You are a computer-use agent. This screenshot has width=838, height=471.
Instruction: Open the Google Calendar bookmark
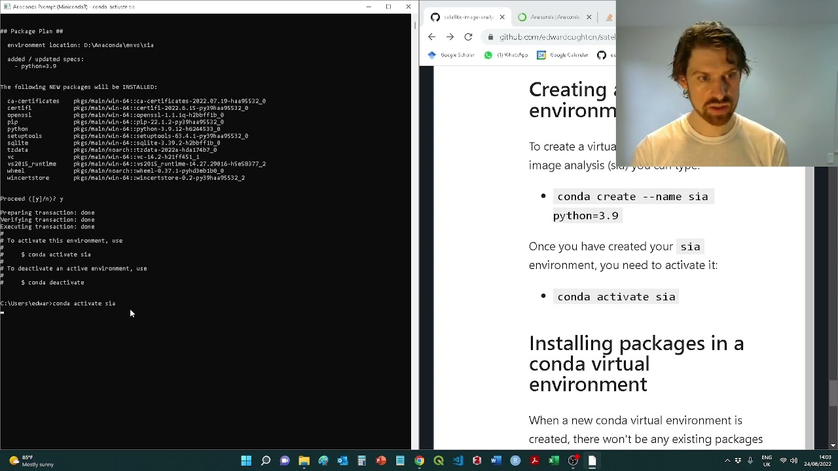pyautogui.click(x=563, y=56)
